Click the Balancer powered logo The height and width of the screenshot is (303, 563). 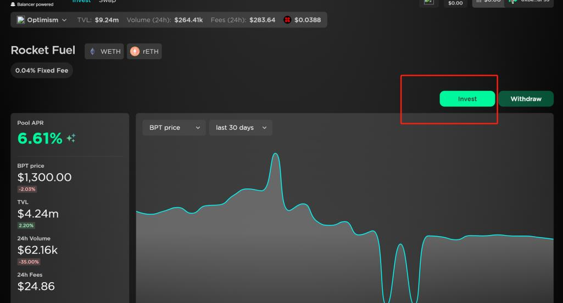[x=13, y=4]
